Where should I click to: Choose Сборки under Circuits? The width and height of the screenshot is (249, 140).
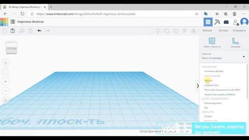[208, 116]
